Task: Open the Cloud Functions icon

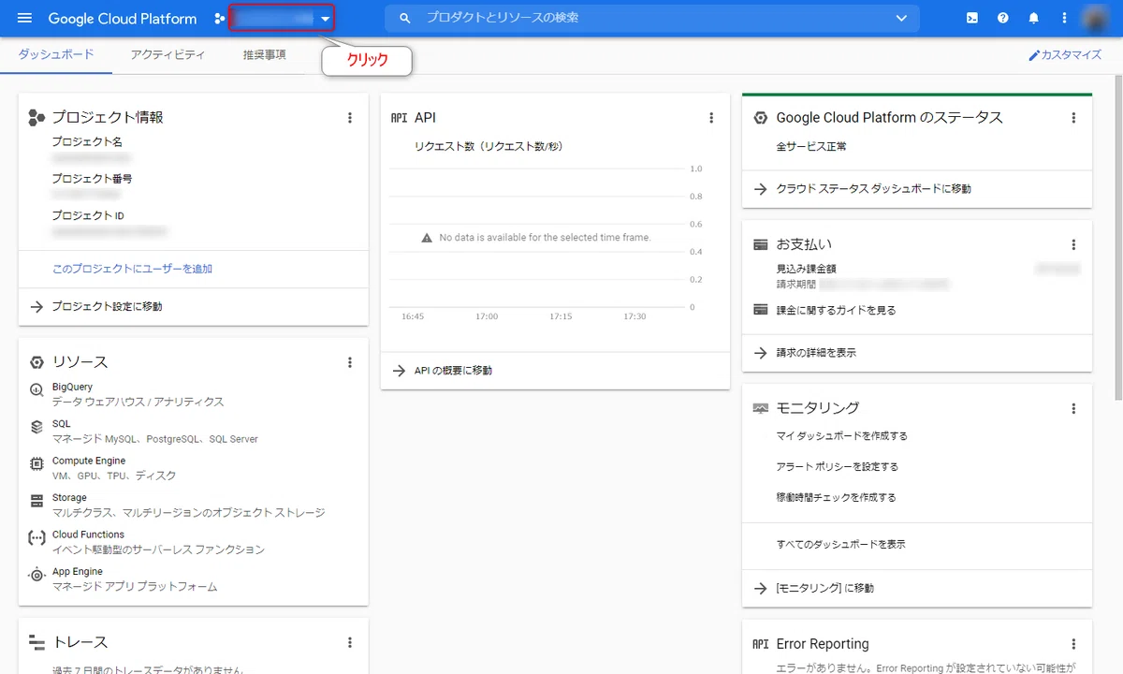Action: (36, 538)
